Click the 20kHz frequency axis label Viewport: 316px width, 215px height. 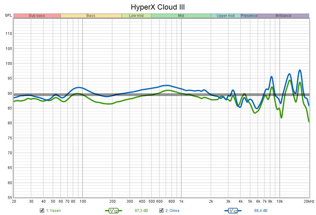309,201
